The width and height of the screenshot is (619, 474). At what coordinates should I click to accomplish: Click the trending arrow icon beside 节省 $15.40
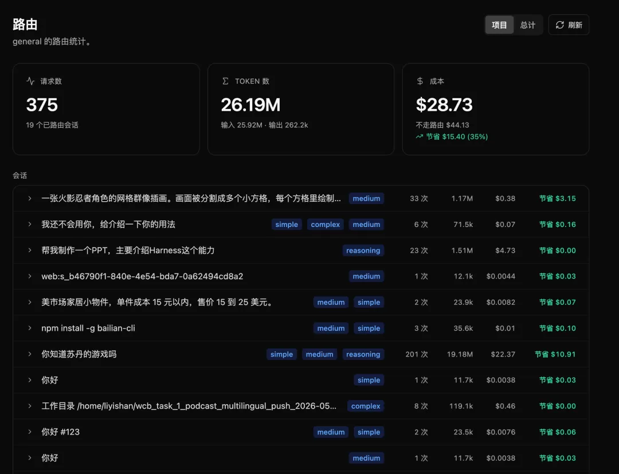tap(419, 136)
